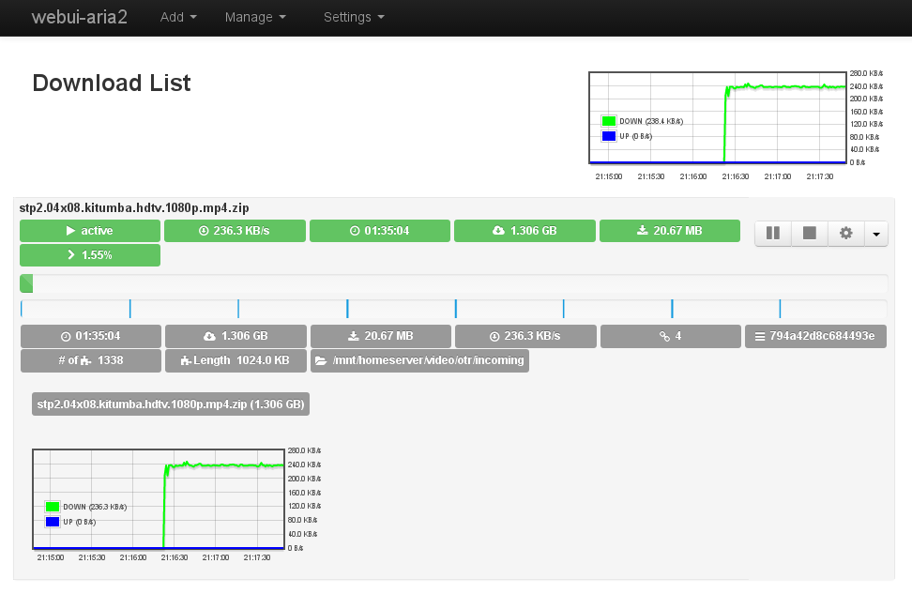This screenshot has height=594, width=912.
Task: Click the download directory path badge
Action: pyautogui.click(x=419, y=360)
